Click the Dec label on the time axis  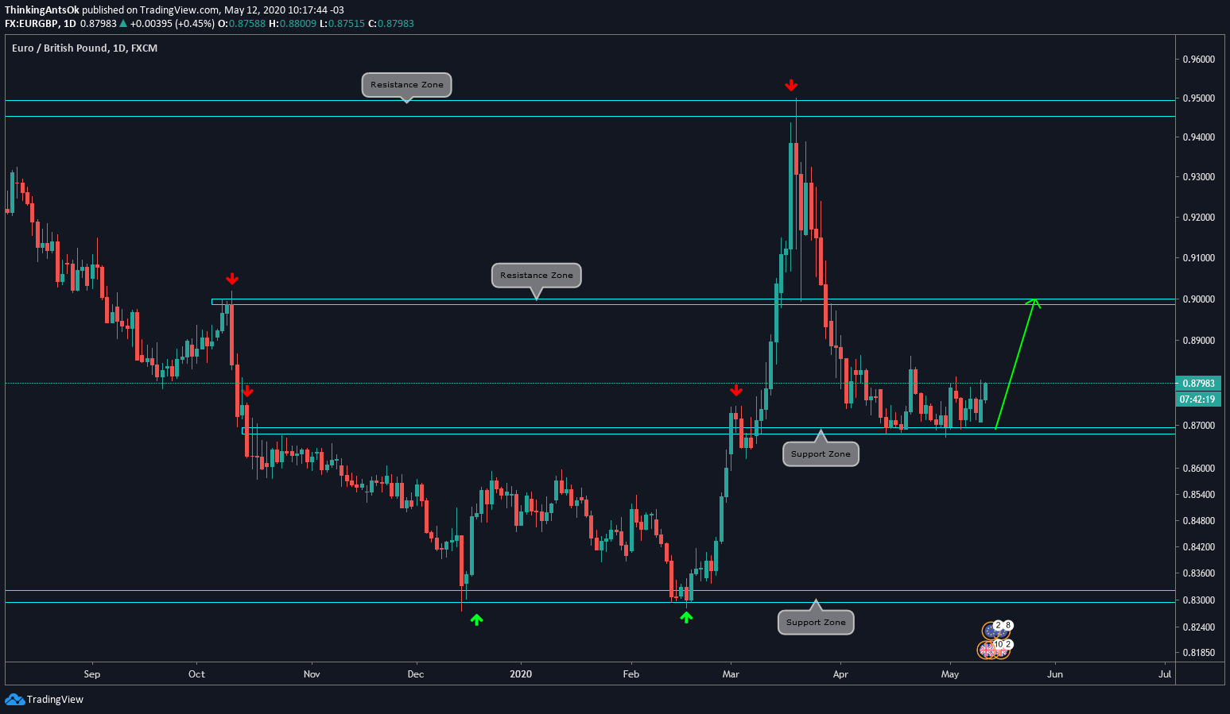[x=416, y=674]
